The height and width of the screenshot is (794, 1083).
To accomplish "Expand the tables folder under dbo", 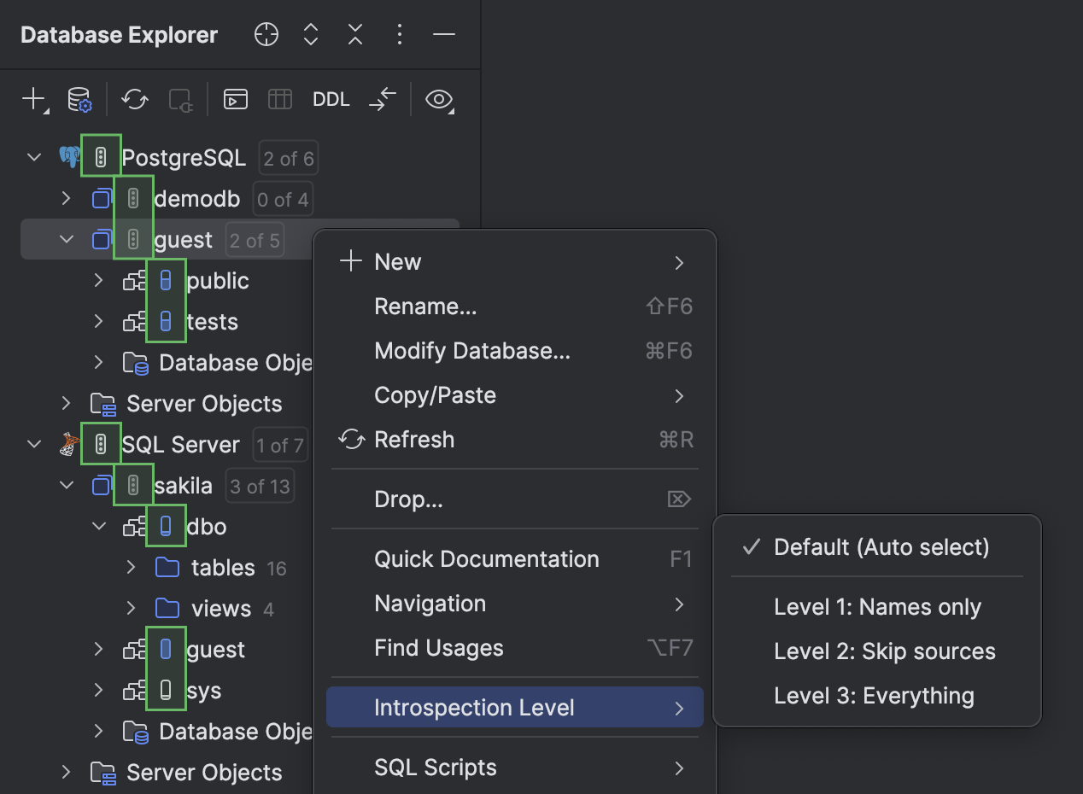I will [x=131, y=567].
